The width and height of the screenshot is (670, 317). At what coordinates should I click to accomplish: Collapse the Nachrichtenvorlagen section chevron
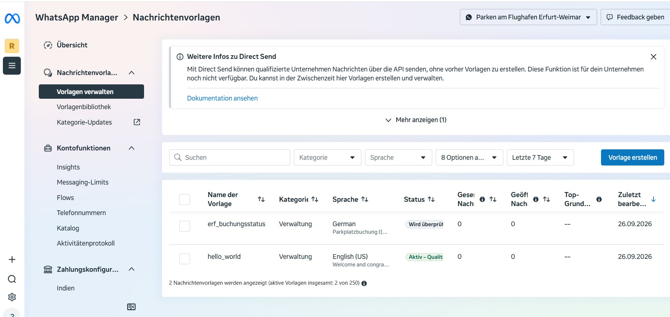click(x=131, y=73)
